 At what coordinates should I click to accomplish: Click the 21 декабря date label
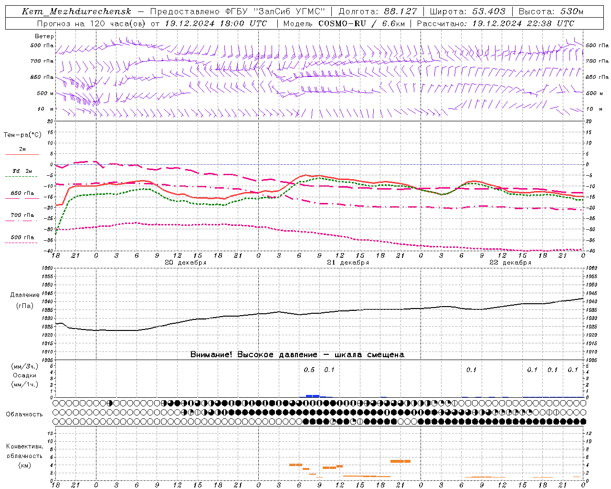pyautogui.click(x=348, y=263)
